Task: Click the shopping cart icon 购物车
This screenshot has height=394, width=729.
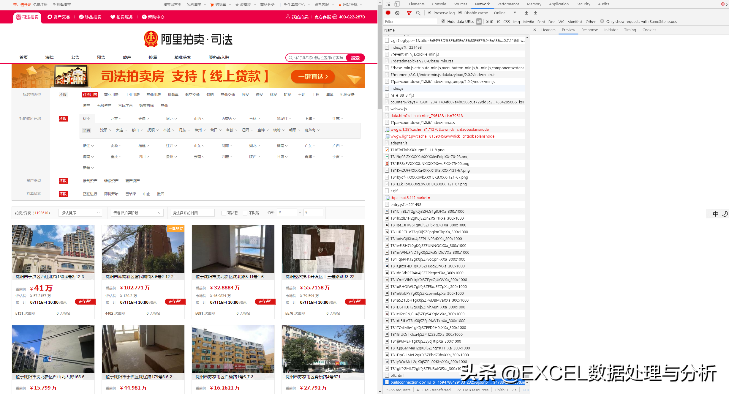Action: tap(212, 5)
